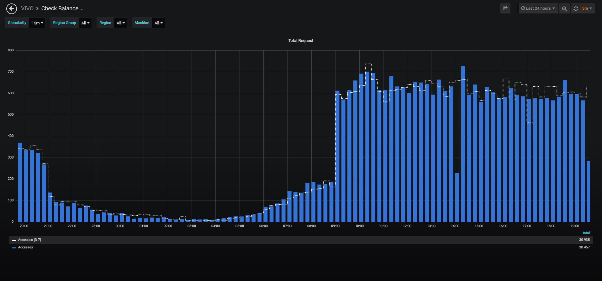602x281 pixels.
Task: Click the 20:00 time axis label
Action: coord(24,226)
